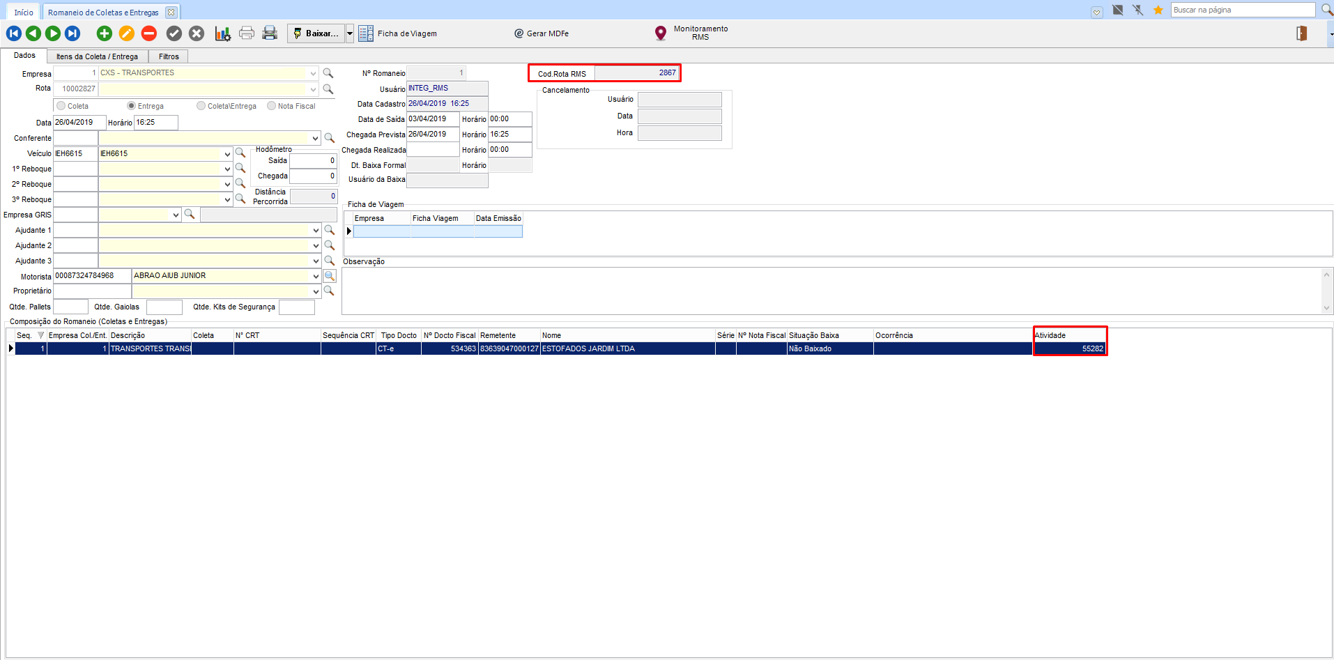Open the Itens da Coleta / Entrega tab
The height and width of the screenshot is (660, 1334).
[97, 56]
